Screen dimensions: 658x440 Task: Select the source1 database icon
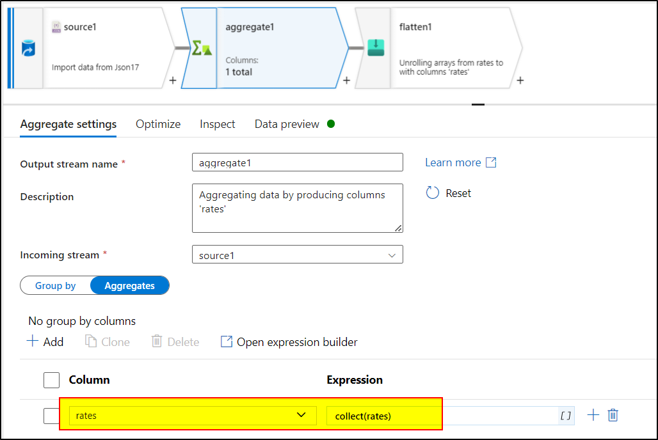coord(29,48)
